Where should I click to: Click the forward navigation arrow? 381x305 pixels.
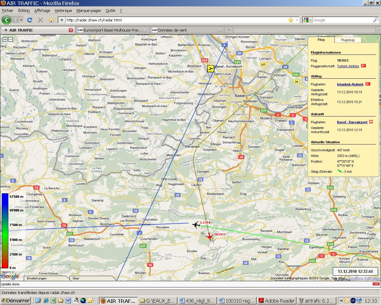[15, 20]
